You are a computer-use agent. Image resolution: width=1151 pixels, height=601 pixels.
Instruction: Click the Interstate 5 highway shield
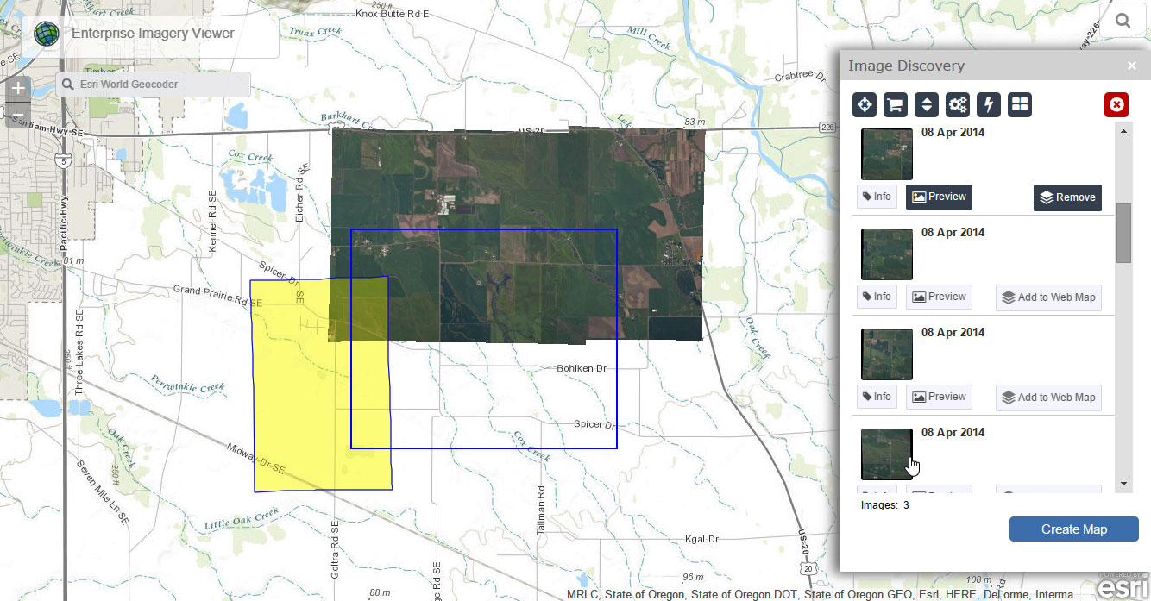(62, 160)
